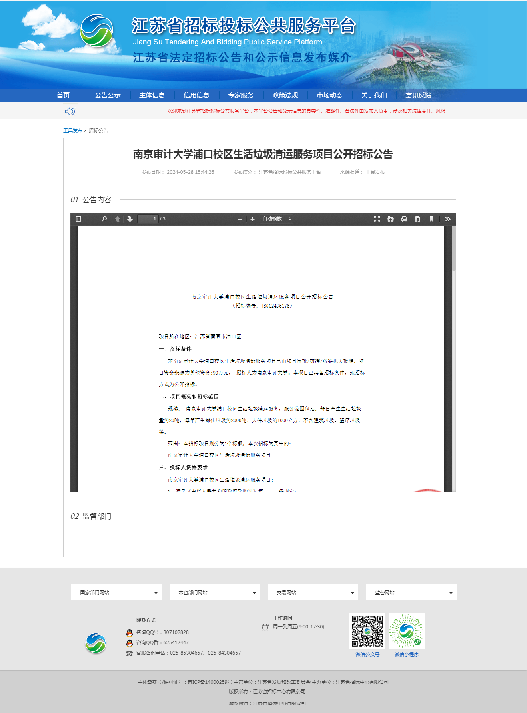Expand the 本省部门网站 dropdown
This screenshot has width=527, height=713.
tap(215, 592)
